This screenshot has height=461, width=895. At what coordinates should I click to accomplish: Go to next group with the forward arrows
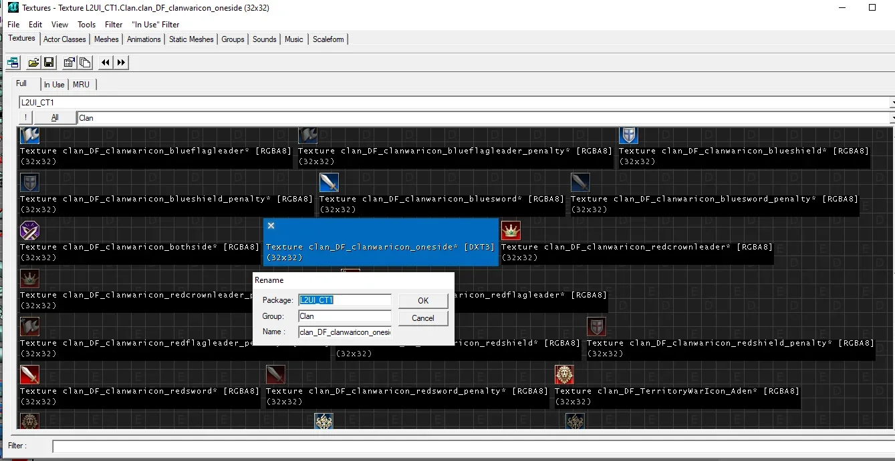point(121,63)
